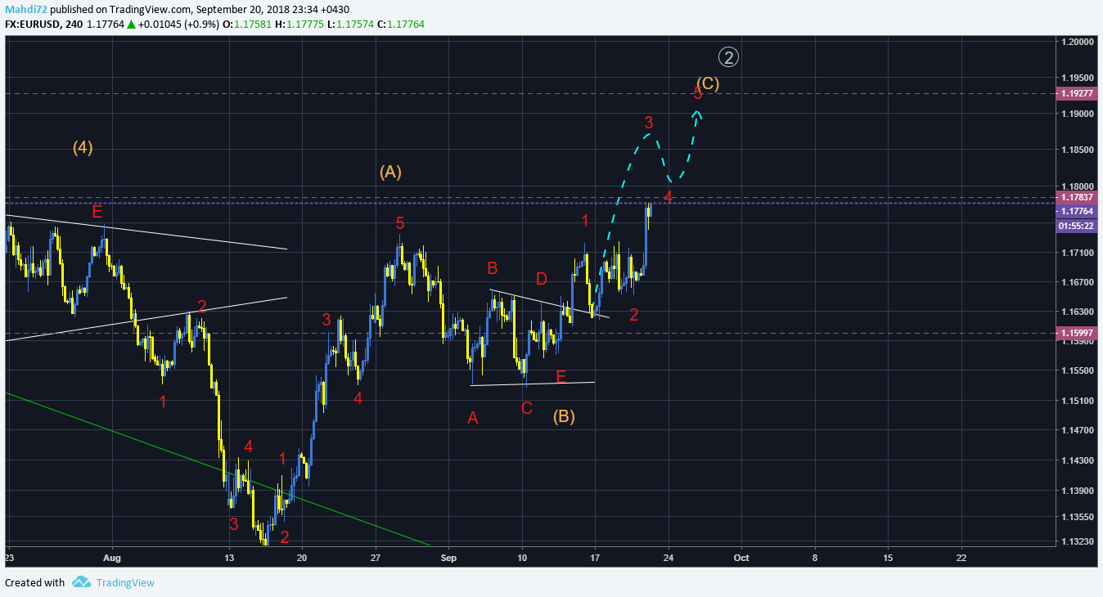
Task: Click the 'Created with' footer text
Action: pyautogui.click(x=34, y=583)
